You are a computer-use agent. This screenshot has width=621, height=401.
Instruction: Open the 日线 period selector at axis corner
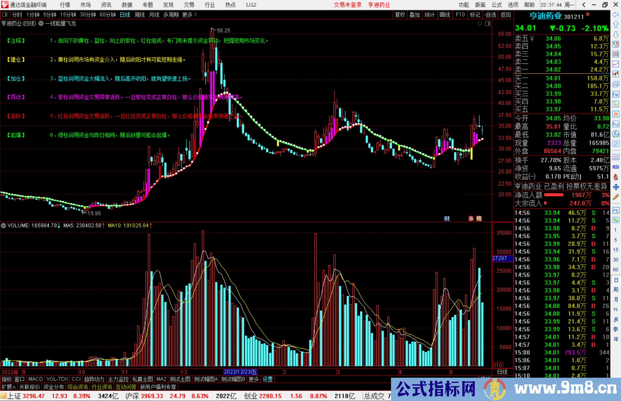pyautogui.click(x=502, y=372)
